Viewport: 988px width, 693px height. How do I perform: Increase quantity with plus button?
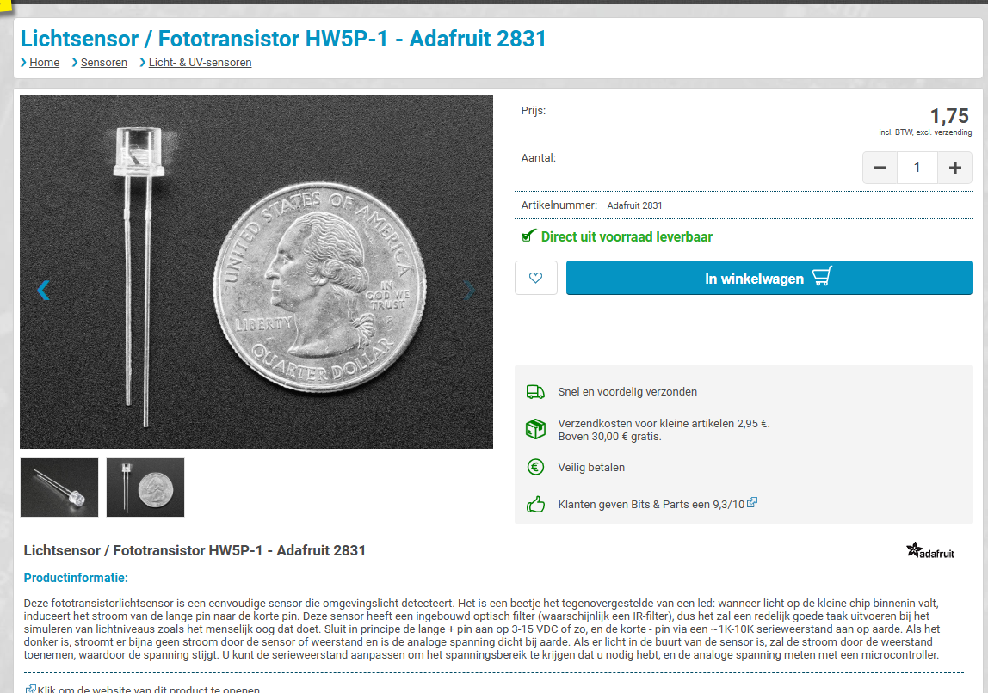pyautogui.click(x=954, y=168)
